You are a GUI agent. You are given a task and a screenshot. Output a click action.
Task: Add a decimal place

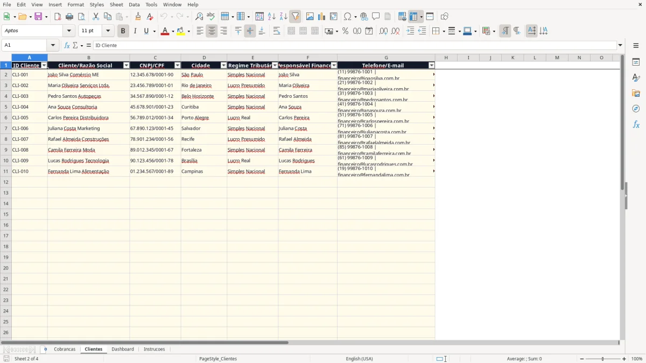tap(383, 31)
